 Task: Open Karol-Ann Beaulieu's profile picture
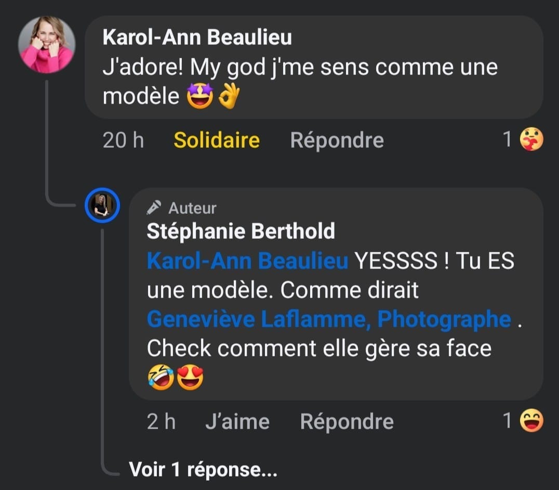[47, 44]
